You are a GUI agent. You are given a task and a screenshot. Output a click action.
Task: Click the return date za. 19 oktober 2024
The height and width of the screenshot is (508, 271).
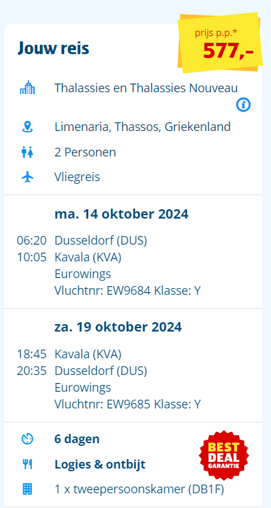(118, 328)
